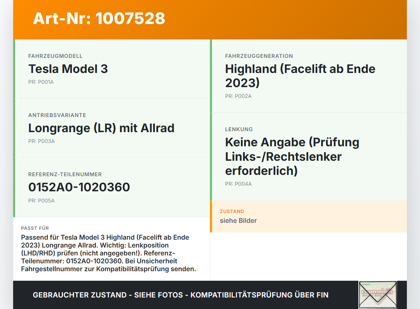420x309 pixels.
Task: Click the REFERENZ-TEILENUMMER label
Action: (x=65, y=174)
